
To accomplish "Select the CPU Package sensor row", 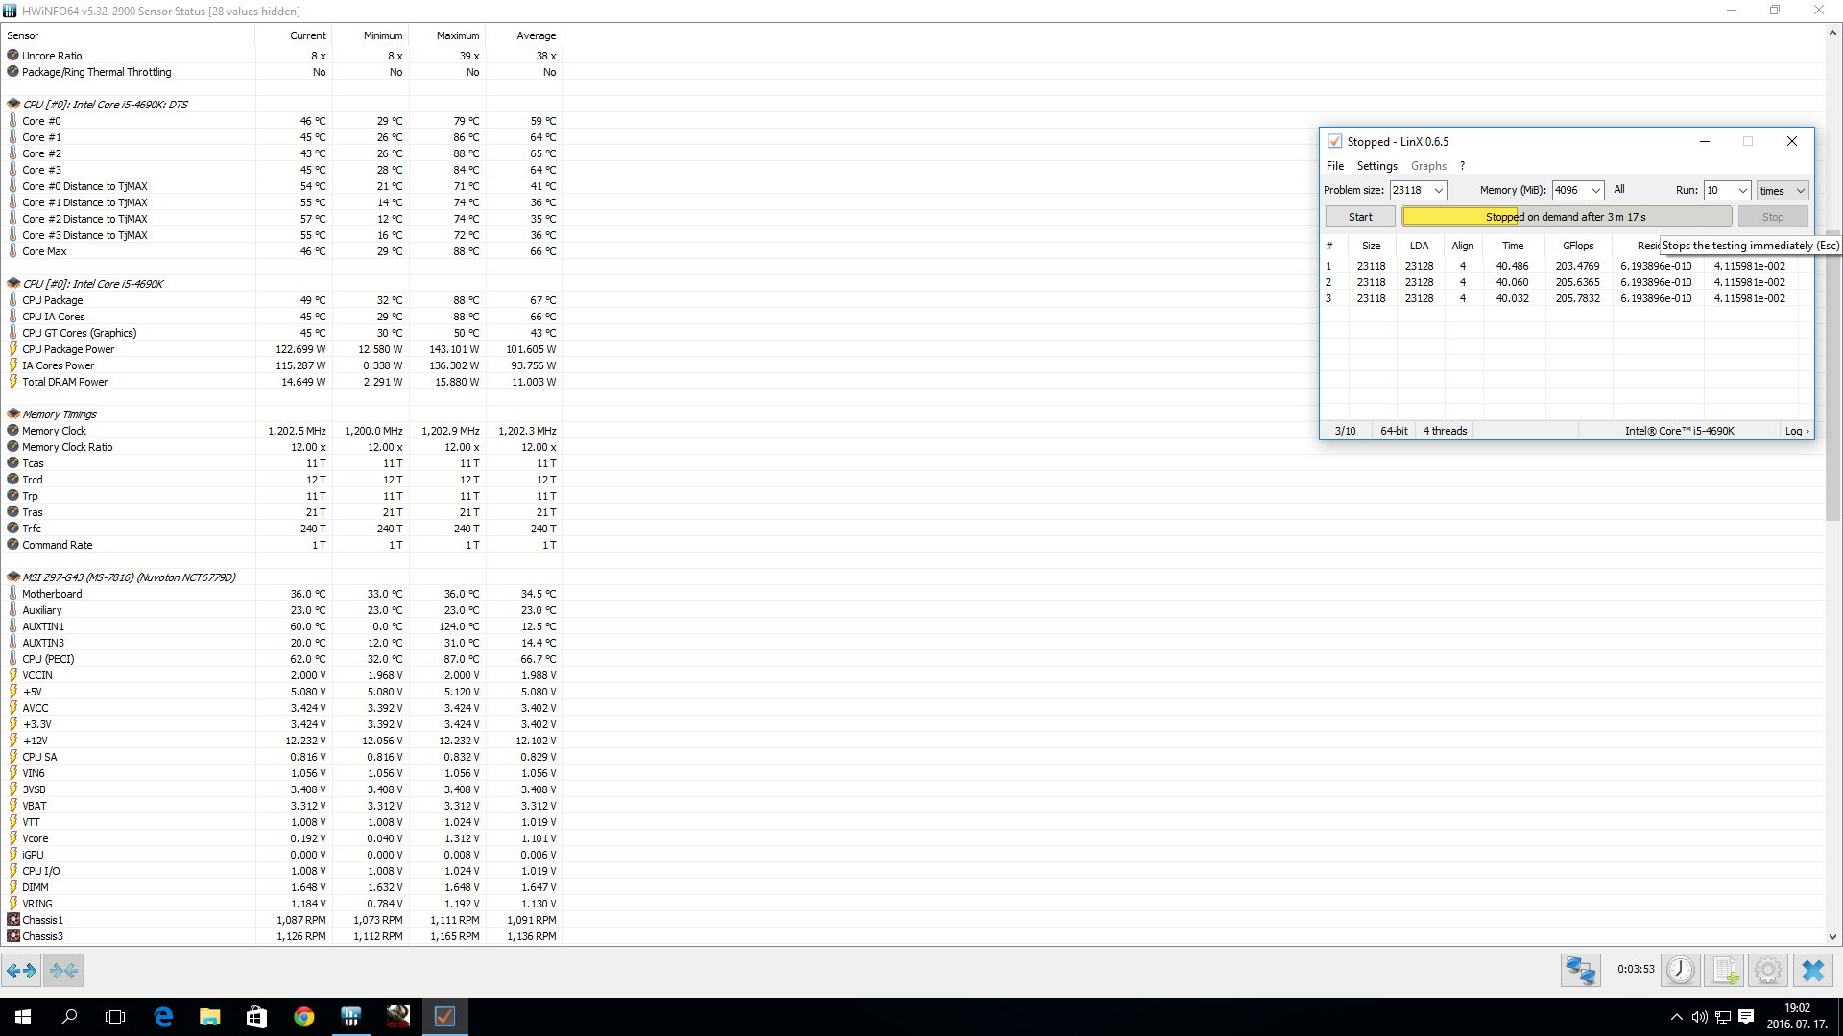I will (x=282, y=300).
